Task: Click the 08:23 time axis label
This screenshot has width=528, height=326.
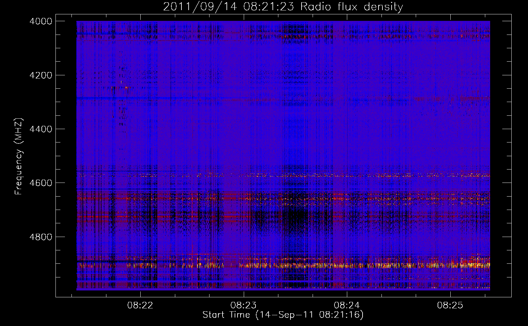Action: tap(244, 305)
